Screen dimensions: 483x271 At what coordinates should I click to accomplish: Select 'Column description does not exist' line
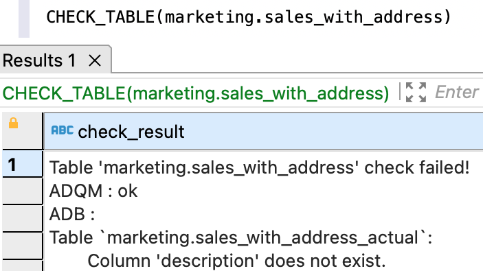[236, 261]
